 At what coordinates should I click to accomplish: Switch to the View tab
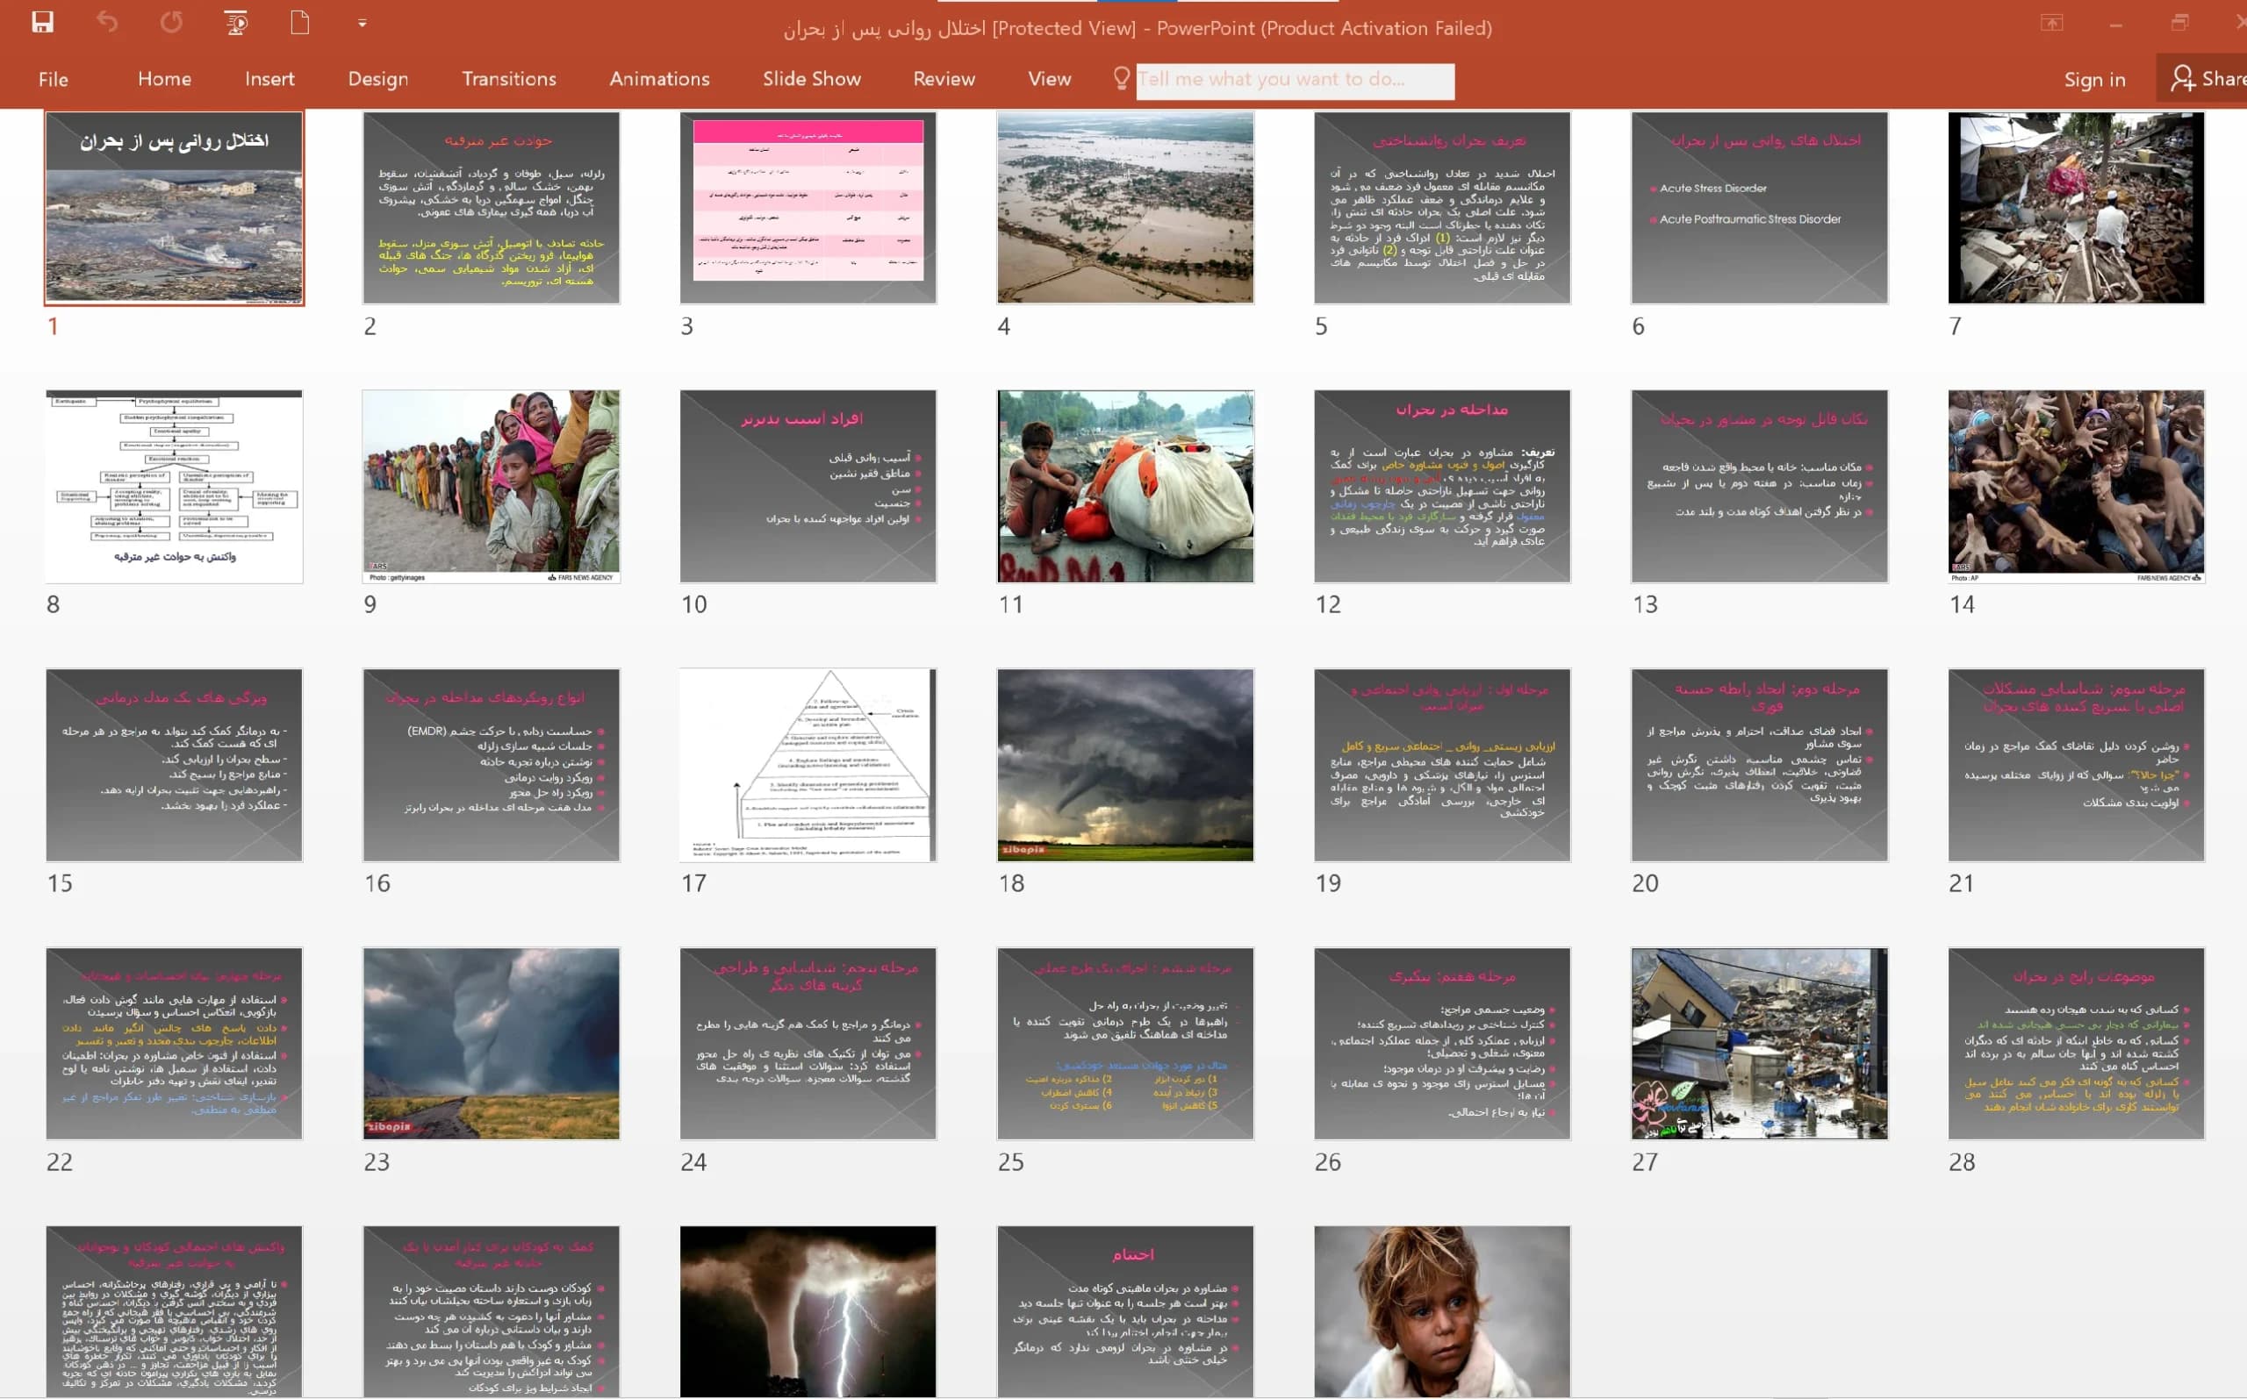click(x=1049, y=80)
